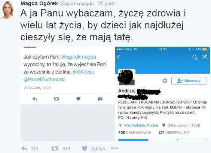Click the Obserwuj follow button

[x=189, y=81]
